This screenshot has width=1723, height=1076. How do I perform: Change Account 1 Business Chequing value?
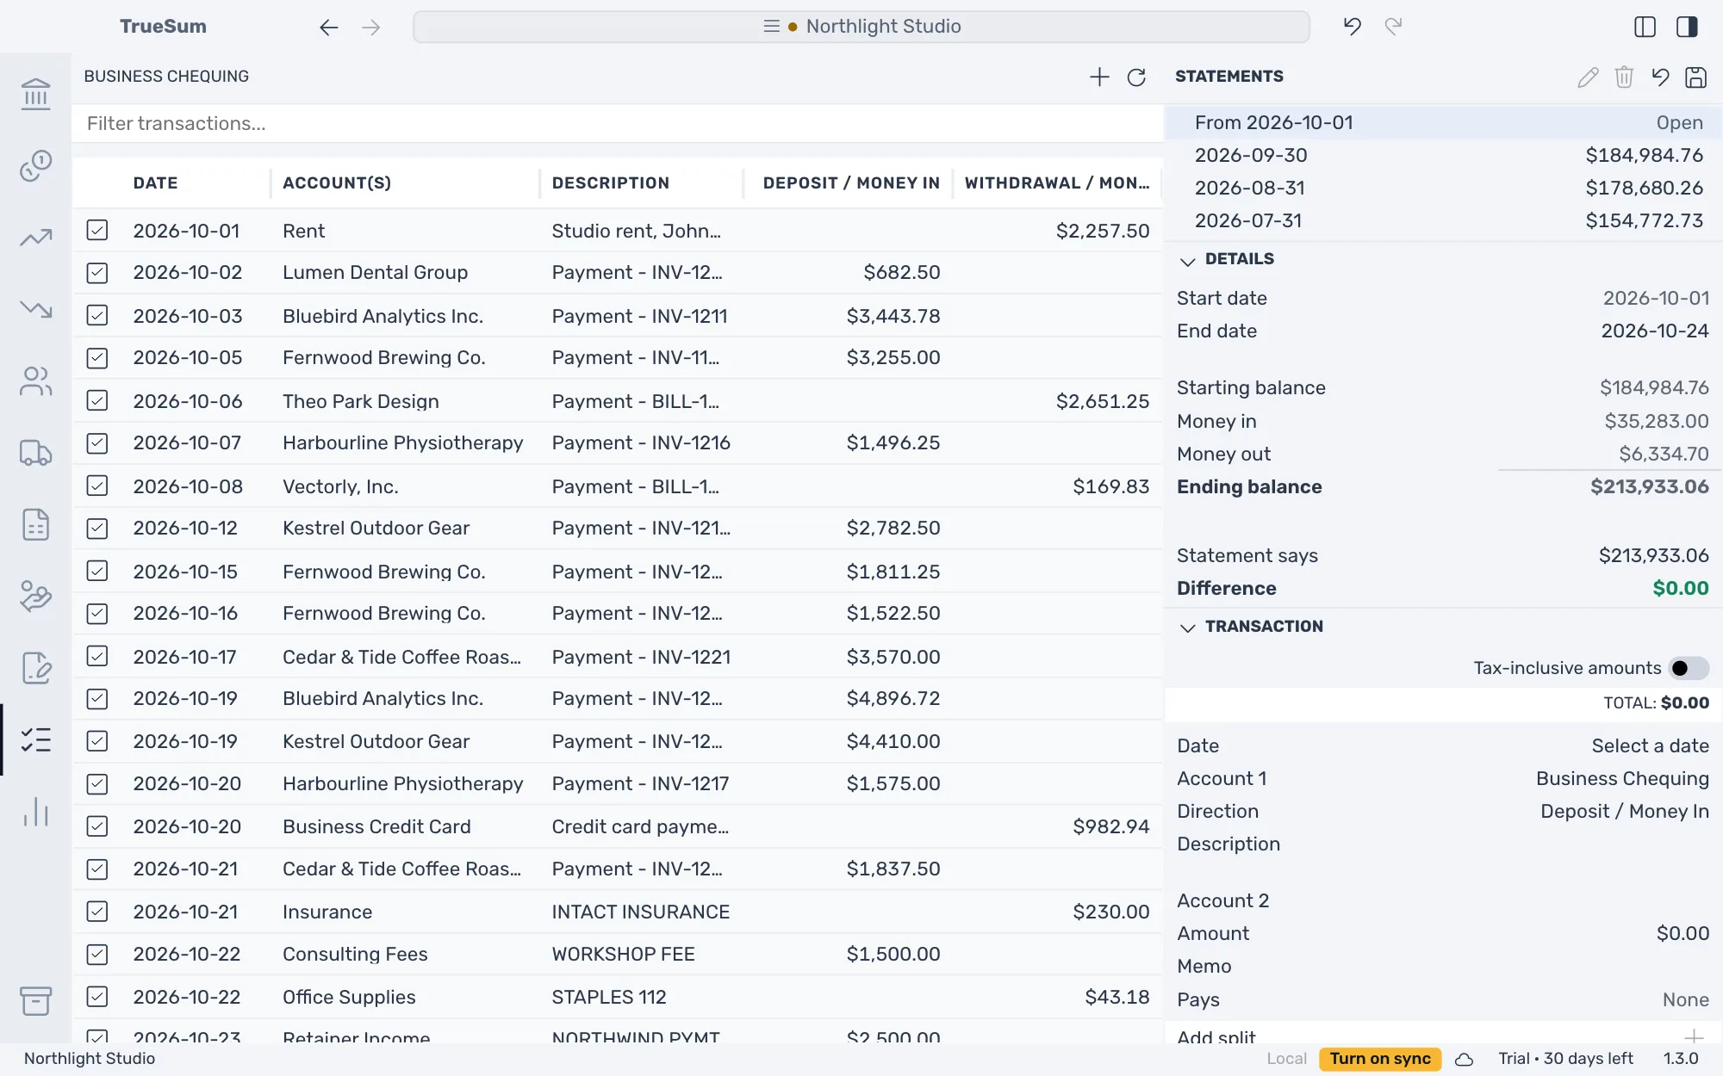[1622, 778]
